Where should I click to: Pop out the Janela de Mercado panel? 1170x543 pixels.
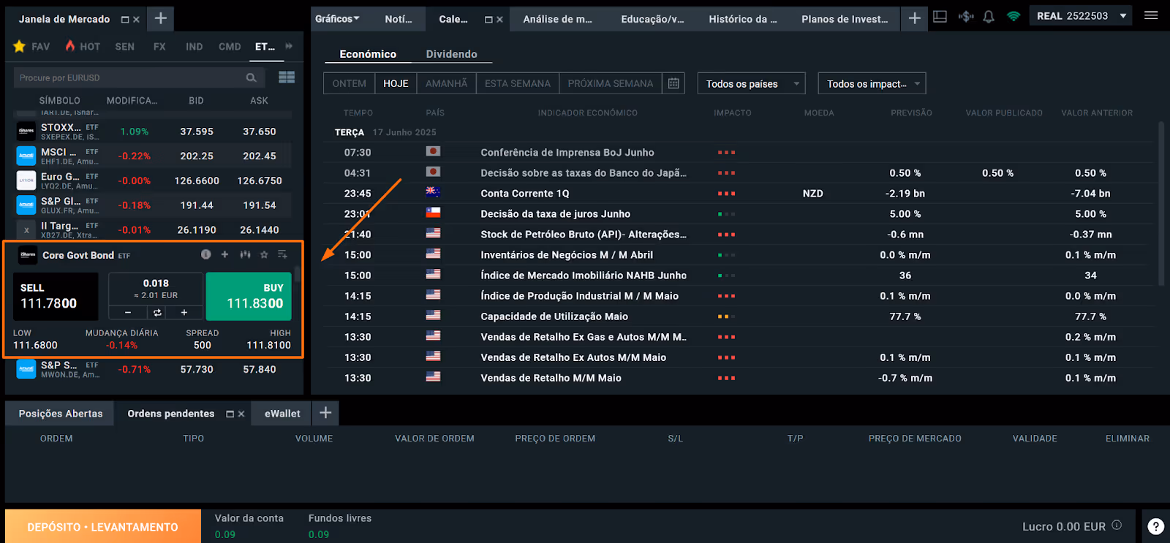tap(125, 20)
